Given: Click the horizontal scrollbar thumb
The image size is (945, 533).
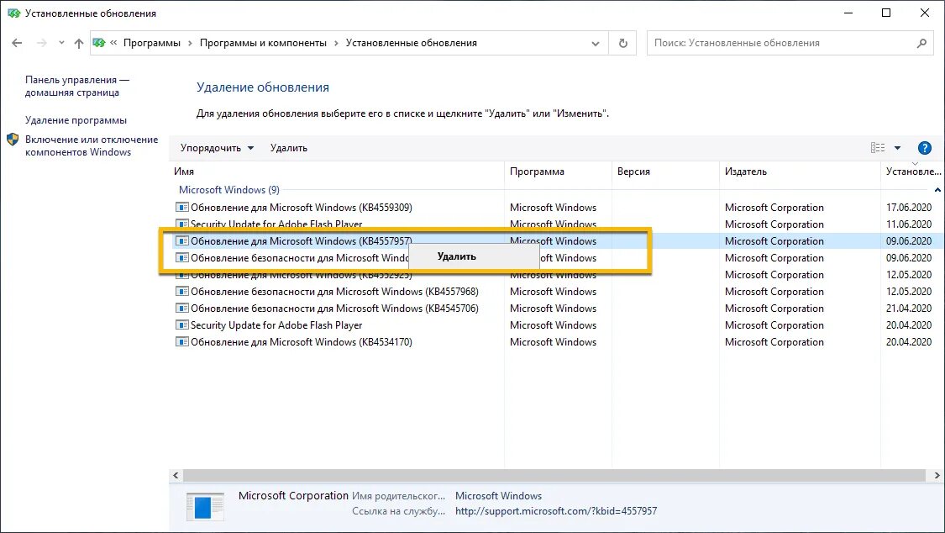Looking at the screenshot, I should 554,476.
